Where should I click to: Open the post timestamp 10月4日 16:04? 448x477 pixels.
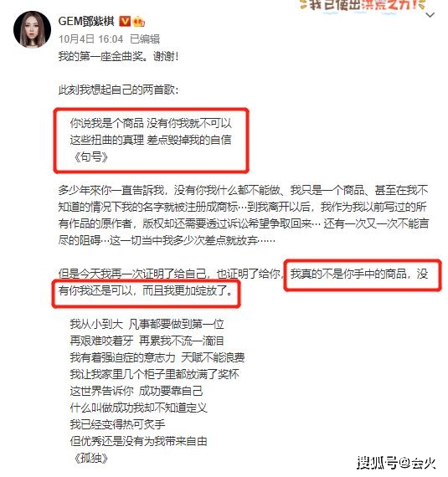(90, 39)
